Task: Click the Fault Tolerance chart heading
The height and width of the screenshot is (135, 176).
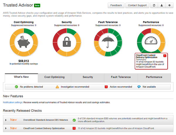Action: pos(108,22)
